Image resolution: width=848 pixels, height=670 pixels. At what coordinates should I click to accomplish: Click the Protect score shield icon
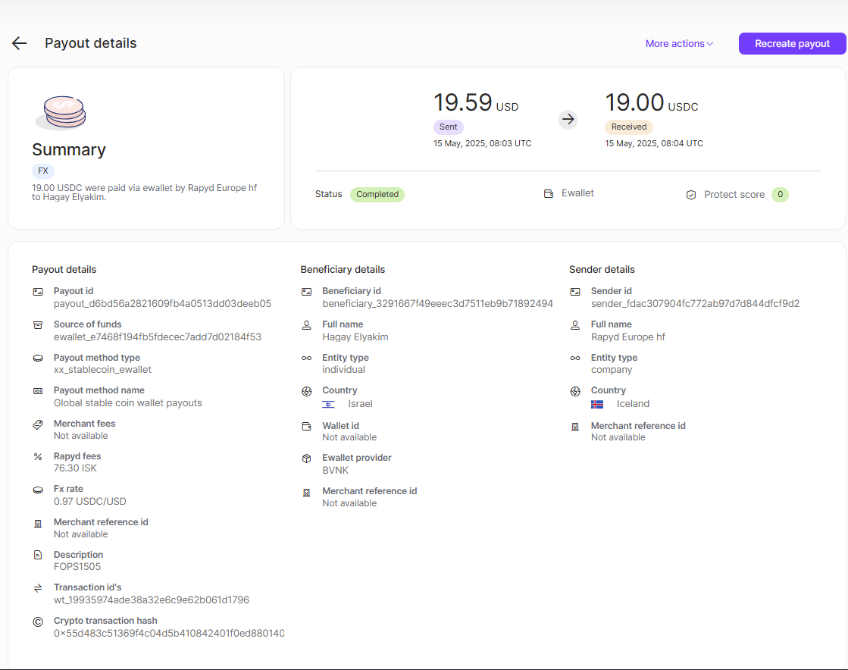[690, 194]
